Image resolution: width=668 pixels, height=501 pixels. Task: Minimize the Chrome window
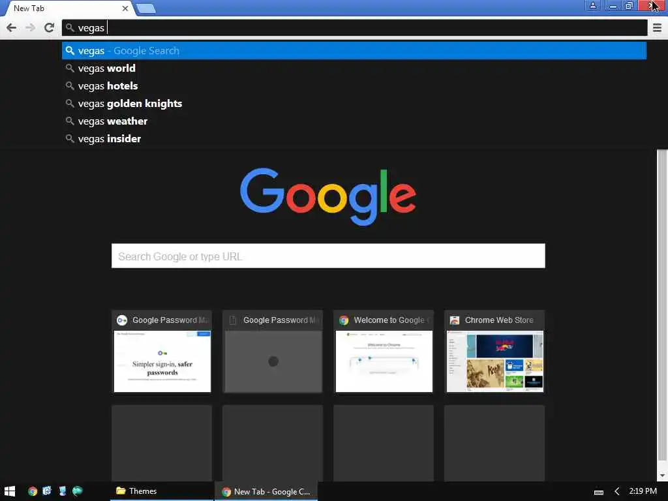tap(613, 5)
